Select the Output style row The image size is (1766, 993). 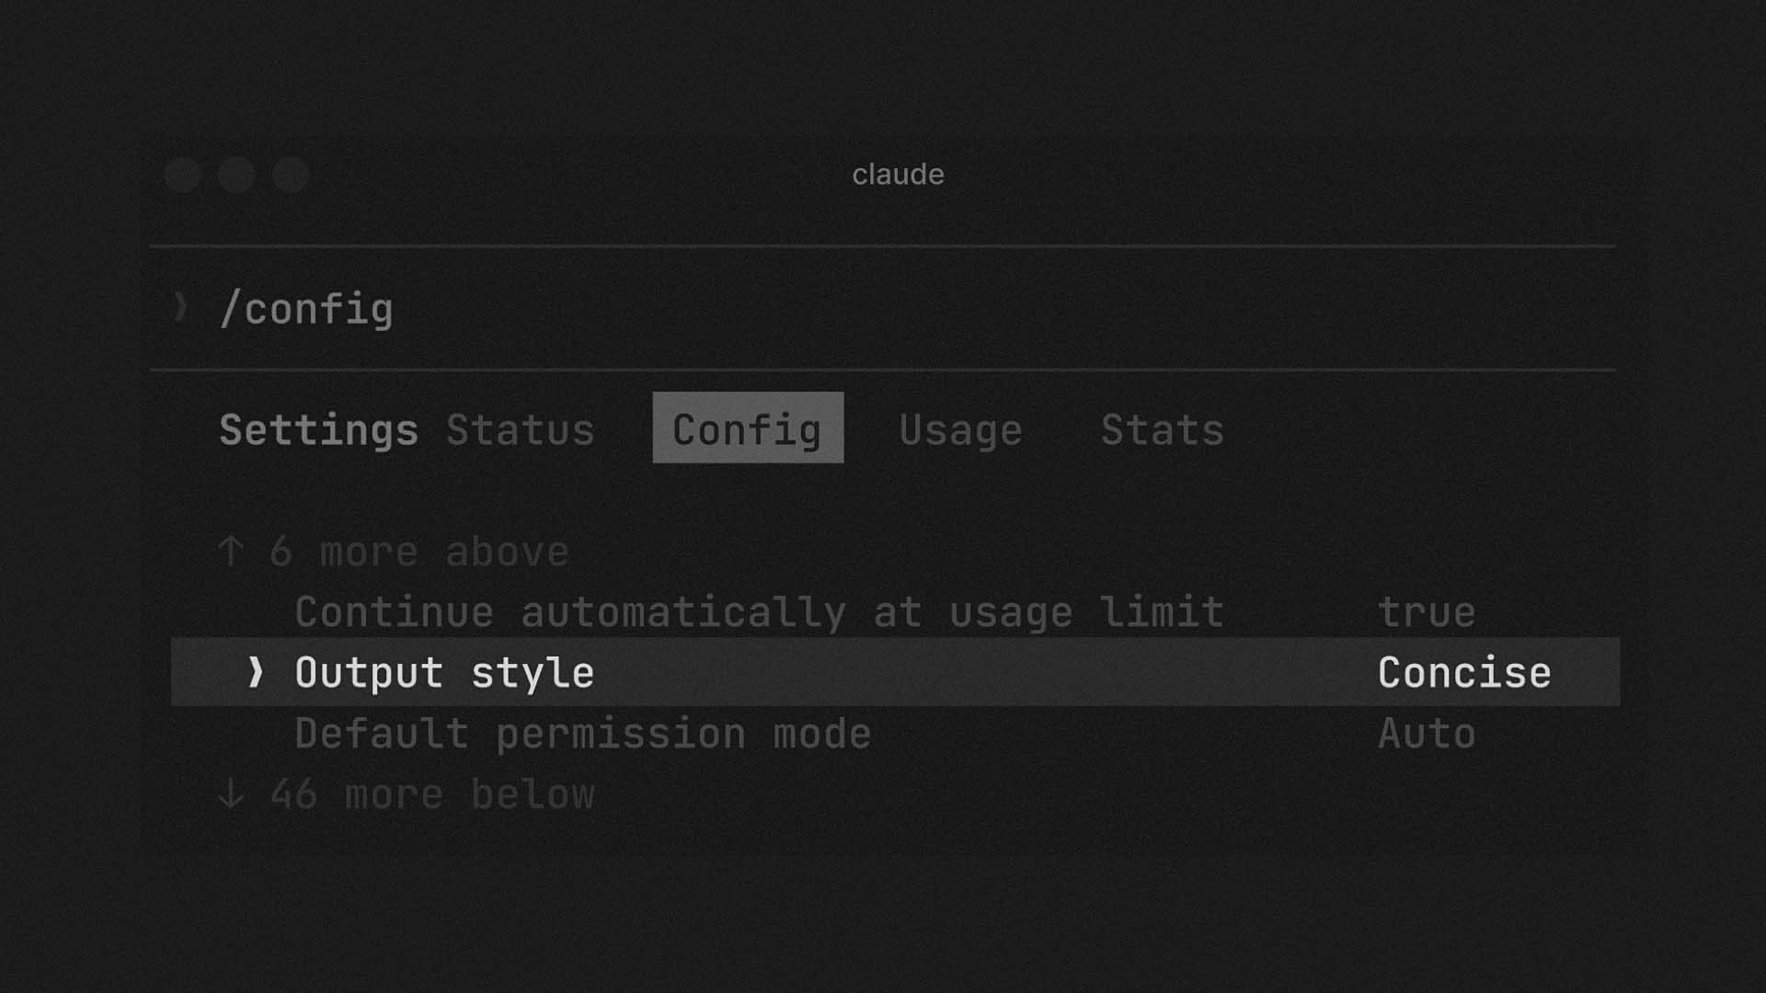click(x=895, y=672)
